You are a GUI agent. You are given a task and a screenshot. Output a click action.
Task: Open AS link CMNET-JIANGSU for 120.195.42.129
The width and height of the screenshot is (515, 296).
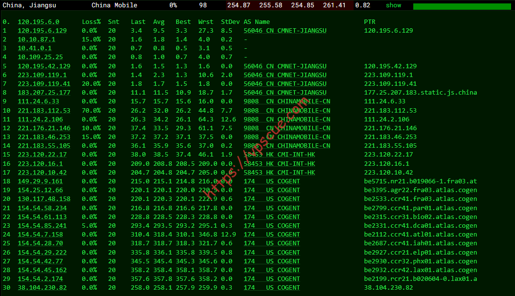285,66
